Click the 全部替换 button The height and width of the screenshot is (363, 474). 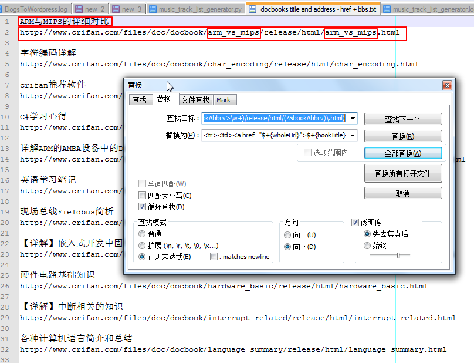pyautogui.click(x=402, y=153)
